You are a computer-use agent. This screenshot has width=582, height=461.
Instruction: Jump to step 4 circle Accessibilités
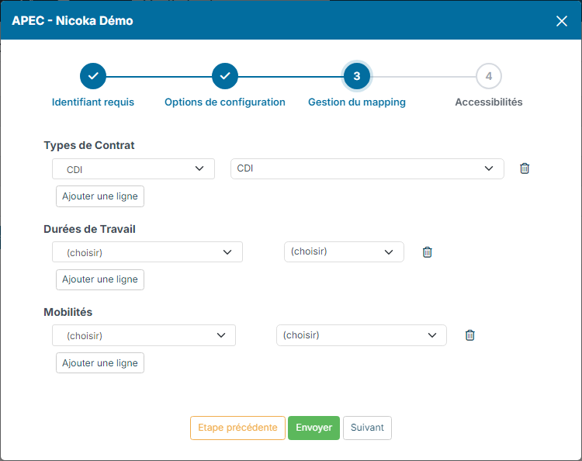[489, 76]
